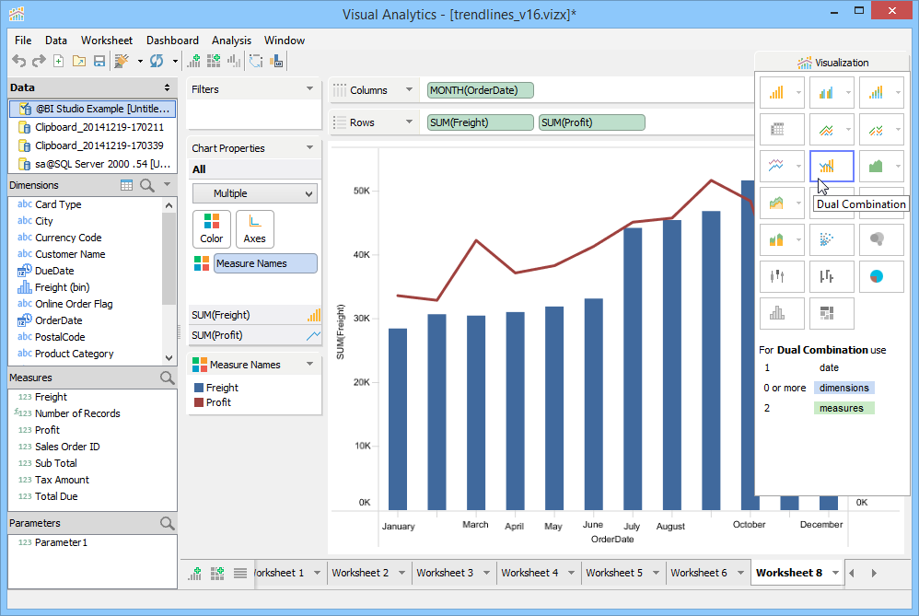Click the MONTH(OrderDate) pill on Columns
Screen dimensions: 919x616
[481, 90]
